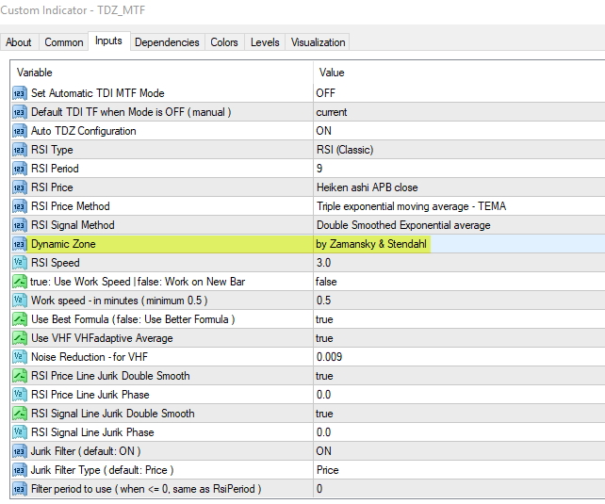Click the Dynamic Zone variable icon
Screen dimensions: 605x504
click(20, 244)
